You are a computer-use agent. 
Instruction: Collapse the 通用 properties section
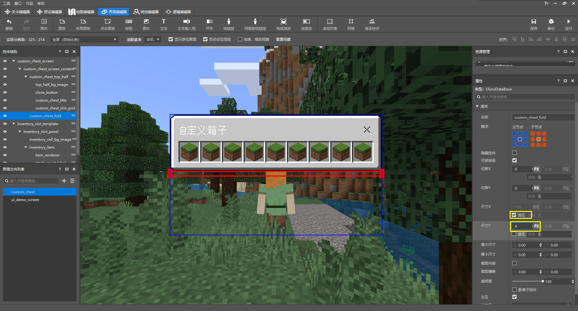pyautogui.click(x=477, y=106)
